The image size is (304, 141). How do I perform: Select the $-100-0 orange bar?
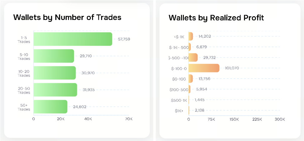204,68
